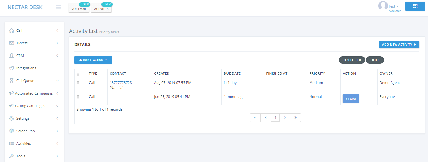Open the Integrations sidebar item
This screenshot has height=162, width=428.
[x=26, y=68]
